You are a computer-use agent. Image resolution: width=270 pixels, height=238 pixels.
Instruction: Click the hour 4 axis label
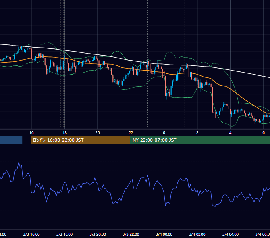(230, 132)
